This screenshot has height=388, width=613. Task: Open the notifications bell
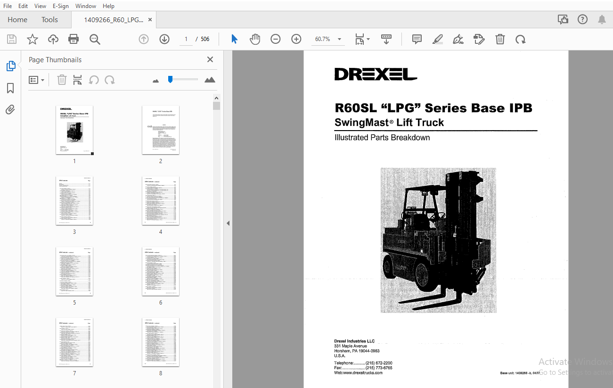(x=602, y=19)
